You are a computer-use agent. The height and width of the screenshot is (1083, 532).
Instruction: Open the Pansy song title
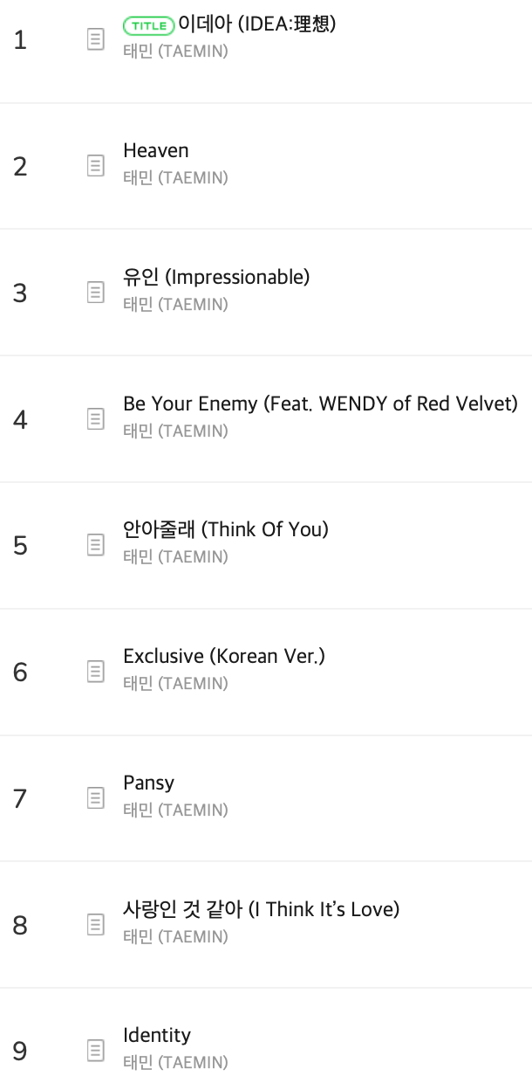coord(148,783)
